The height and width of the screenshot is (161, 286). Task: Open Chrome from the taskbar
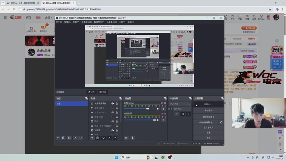coord(163,157)
